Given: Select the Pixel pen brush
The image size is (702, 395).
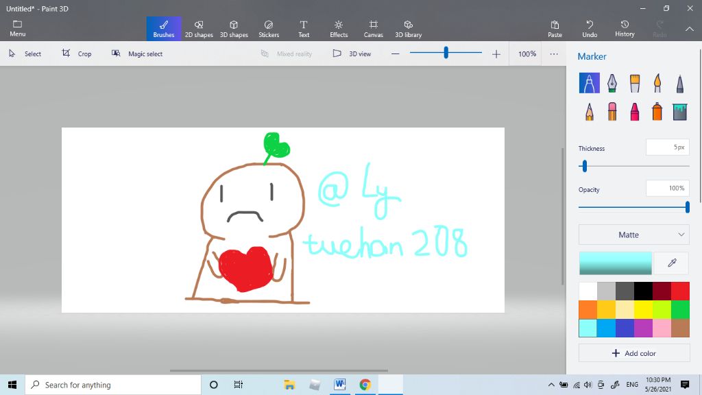Looking at the screenshot, I should [x=679, y=83].
